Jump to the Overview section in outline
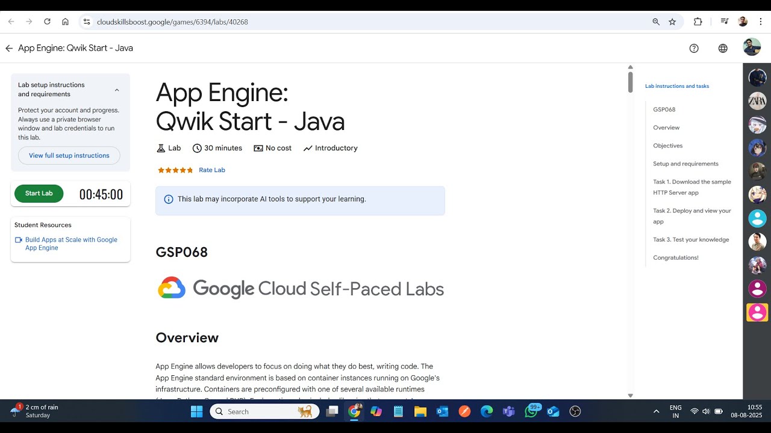 [666, 127]
